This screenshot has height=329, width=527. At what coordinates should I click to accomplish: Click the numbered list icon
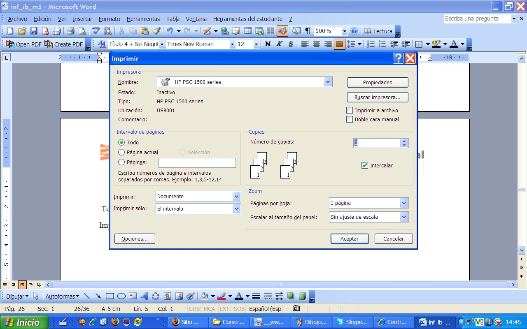pyautogui.click(x=371, y=44)
